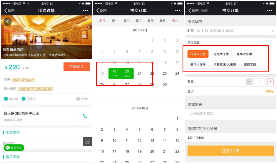Select 豪华双床房 bed type
This screenshot has width=277, height=164.
pos(244,54)
